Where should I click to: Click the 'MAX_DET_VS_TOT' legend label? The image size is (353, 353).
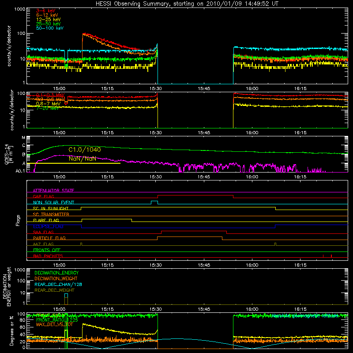pyautogui.click(x=55, y=324)
